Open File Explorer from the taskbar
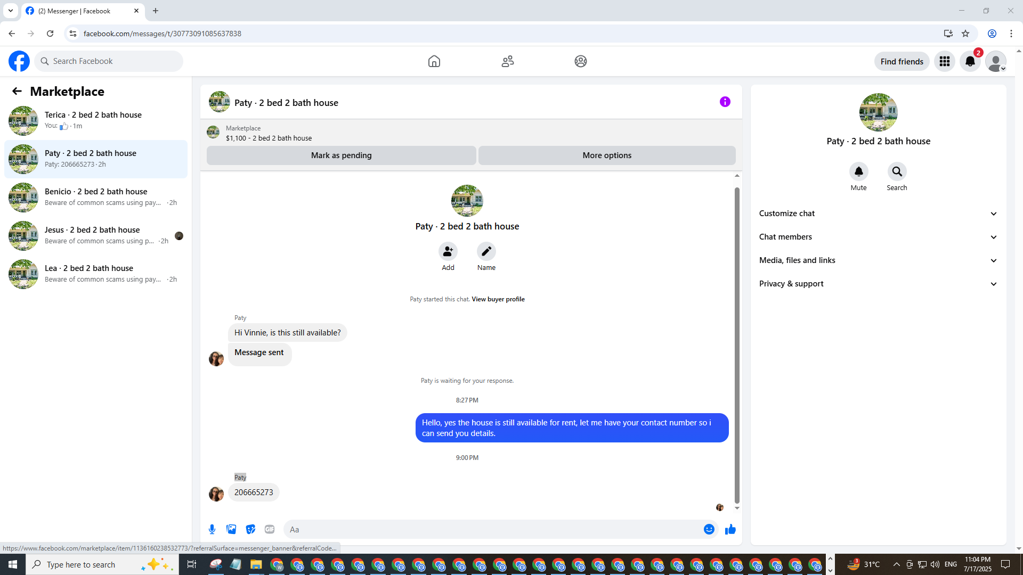Image resolution: width=1023 pixels, height=575 pixels. (256, 564)
